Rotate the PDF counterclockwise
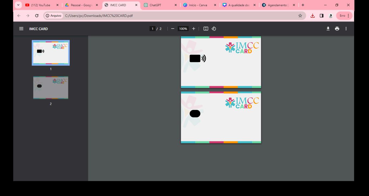This screenshot has width=369, height=196. point(214,29)
